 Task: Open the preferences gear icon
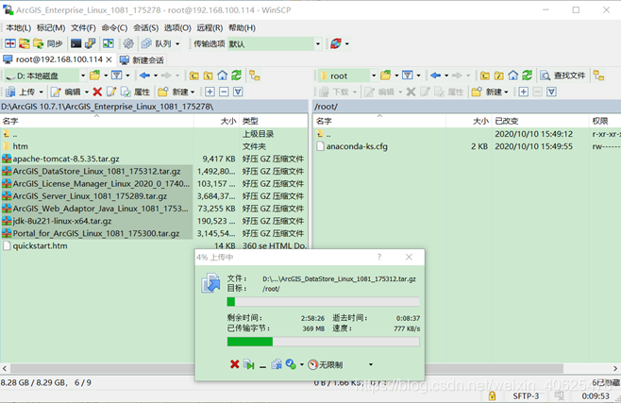[x=128, y=43]
